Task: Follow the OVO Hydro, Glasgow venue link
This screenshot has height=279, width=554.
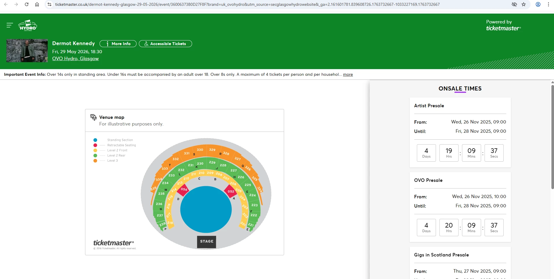Action: [76, 58]
